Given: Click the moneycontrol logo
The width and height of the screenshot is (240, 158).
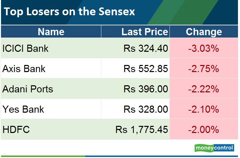Looking at the screenshot, I should [214, 148].
